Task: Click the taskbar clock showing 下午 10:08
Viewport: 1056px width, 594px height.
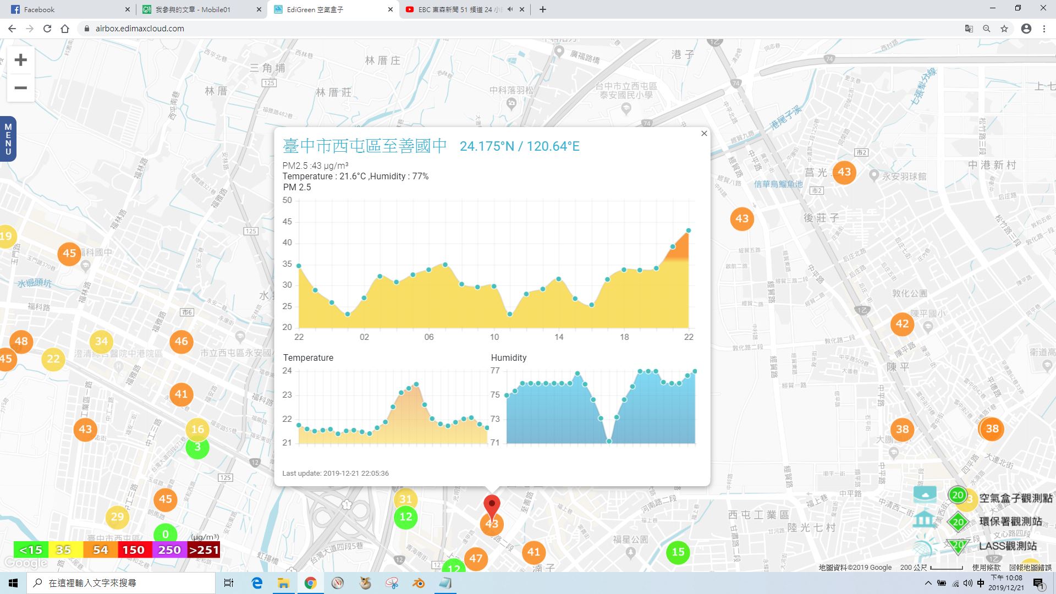Action: pos(1007,583)
